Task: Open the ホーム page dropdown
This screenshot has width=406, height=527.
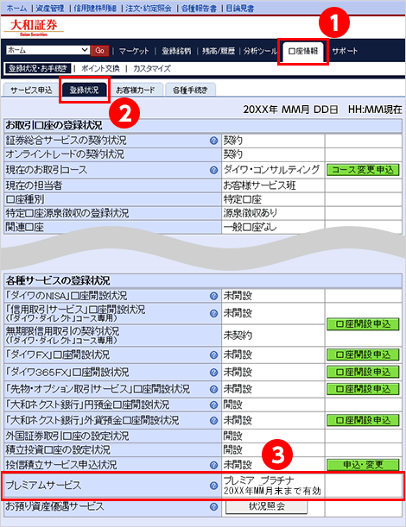Action: click(48, 50)
